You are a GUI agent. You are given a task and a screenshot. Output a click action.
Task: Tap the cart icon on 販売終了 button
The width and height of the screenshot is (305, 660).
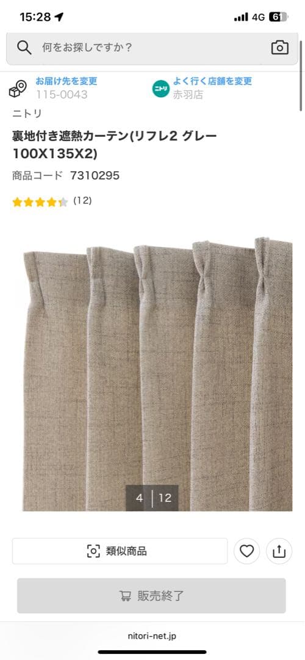pyautogui.click(x=125, y=596)
